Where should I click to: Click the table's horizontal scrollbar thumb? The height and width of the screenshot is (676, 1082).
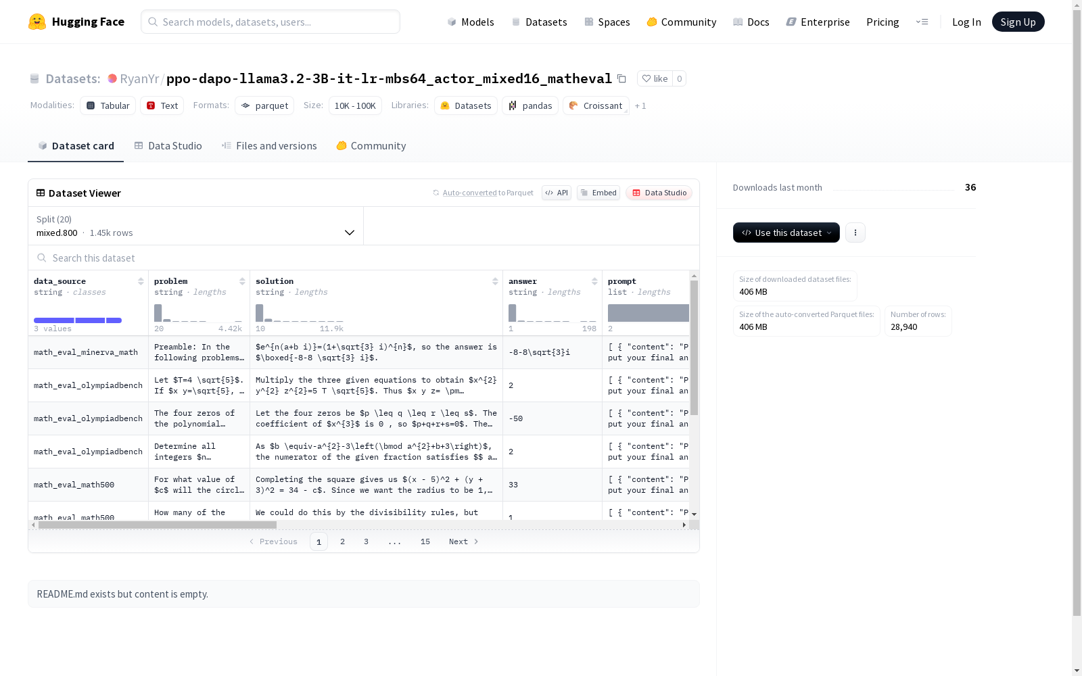(158, 525)
